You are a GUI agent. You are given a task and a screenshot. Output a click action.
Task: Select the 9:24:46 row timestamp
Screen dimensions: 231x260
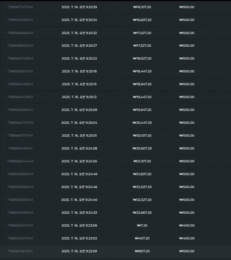[x=79, y=187]
